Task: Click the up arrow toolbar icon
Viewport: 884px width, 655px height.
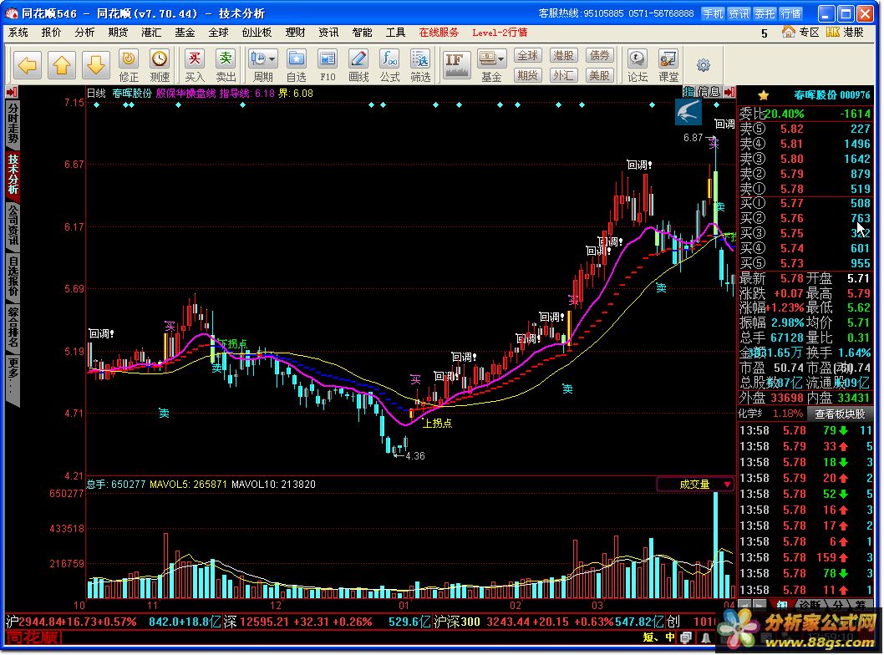Action: (62, 65)
